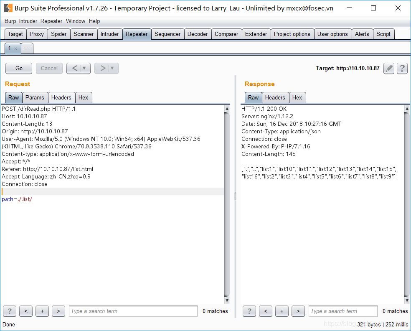Image resolution: width=411 pixels, height=331 pixels.
Task: Click Burp Suite logo in title bar
Action: (x=8, y=8)
